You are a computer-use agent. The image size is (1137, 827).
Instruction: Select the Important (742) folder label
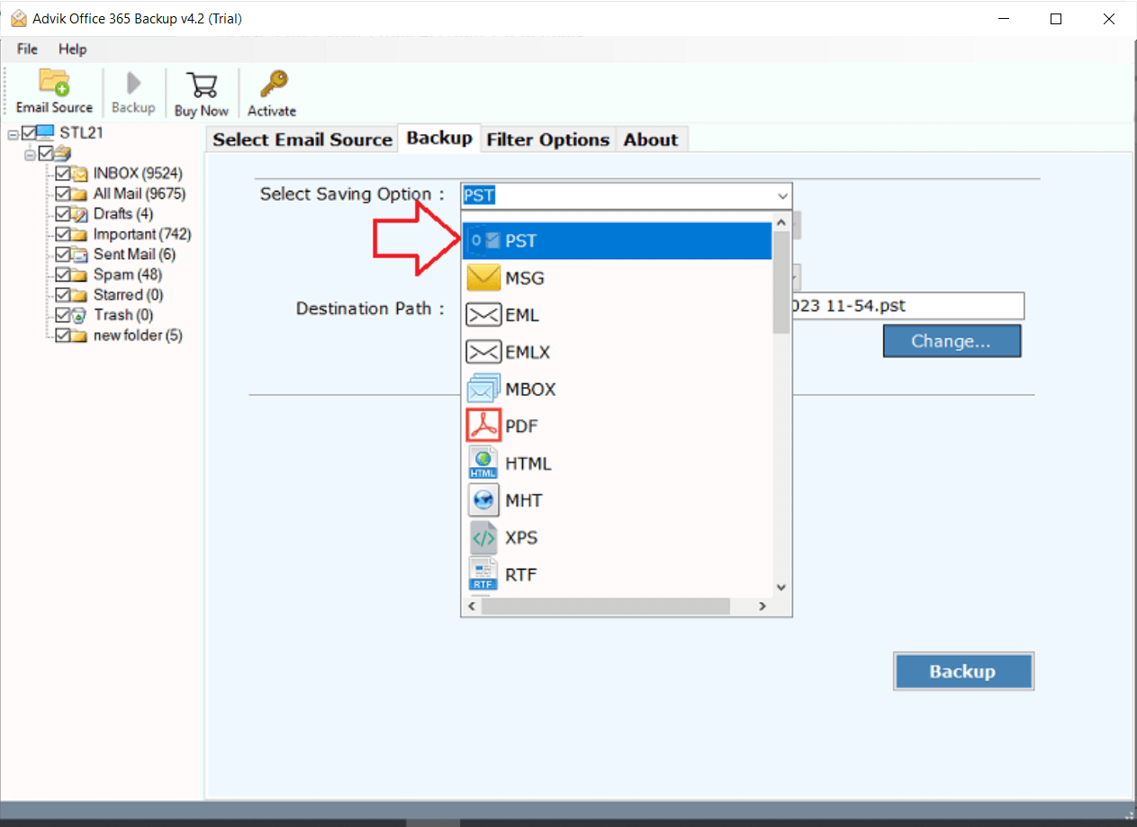[x=142, y=234]
